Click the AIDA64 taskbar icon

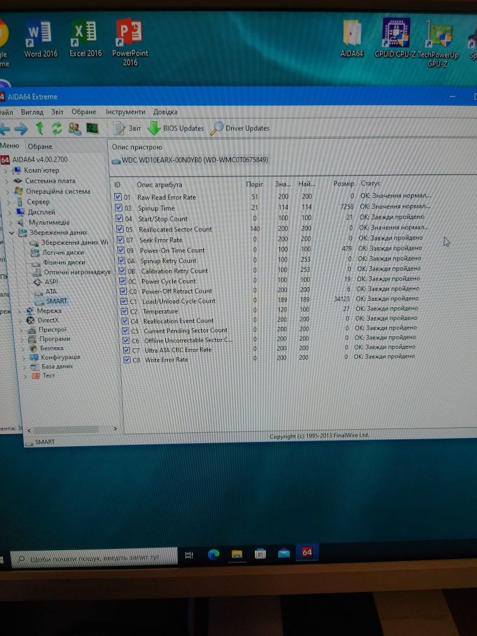click(x=307, y=552)
